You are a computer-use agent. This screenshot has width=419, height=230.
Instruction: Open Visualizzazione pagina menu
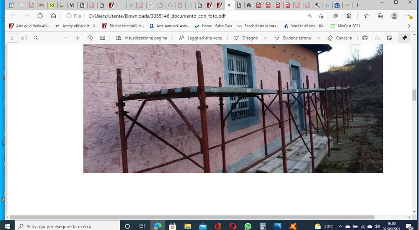coord(142,38)
